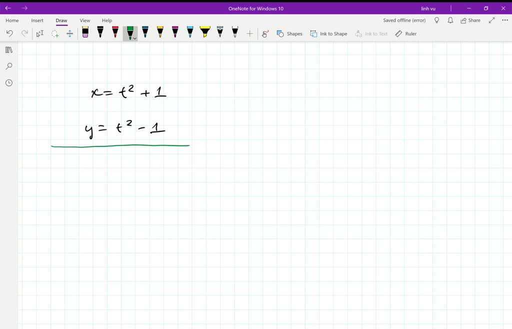The height and width of the screenshot is (329, 512).
Task: Convert drawing with Ink to Shape
Action: point(328,33)
